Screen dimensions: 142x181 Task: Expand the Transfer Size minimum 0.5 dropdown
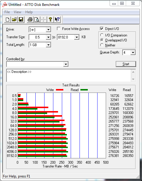point(48,37)
